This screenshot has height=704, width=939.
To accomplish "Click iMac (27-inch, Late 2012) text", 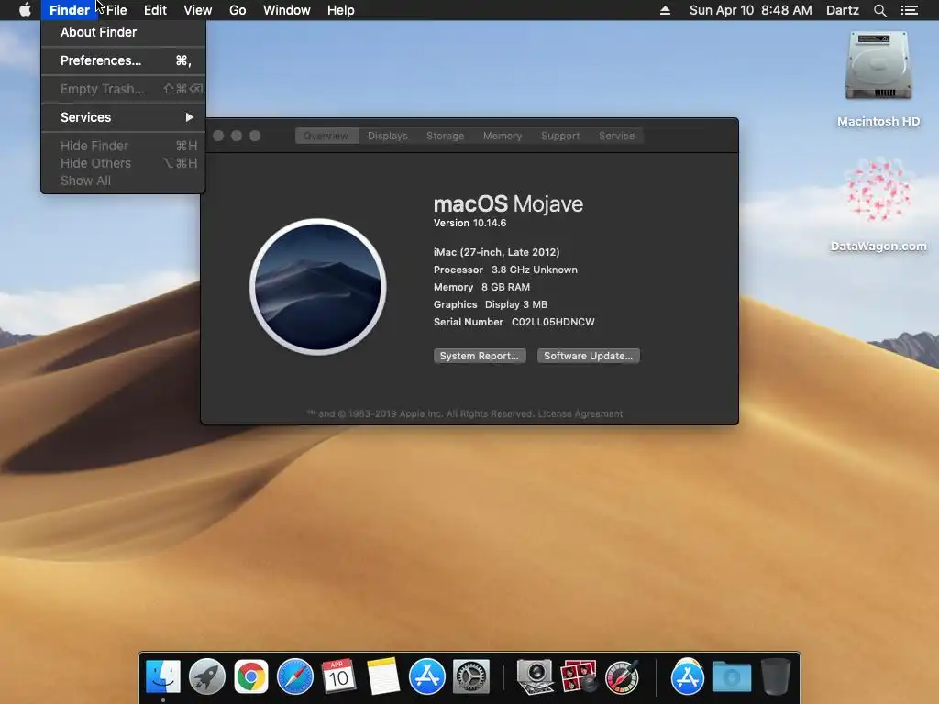I will (x=496, y=252).
